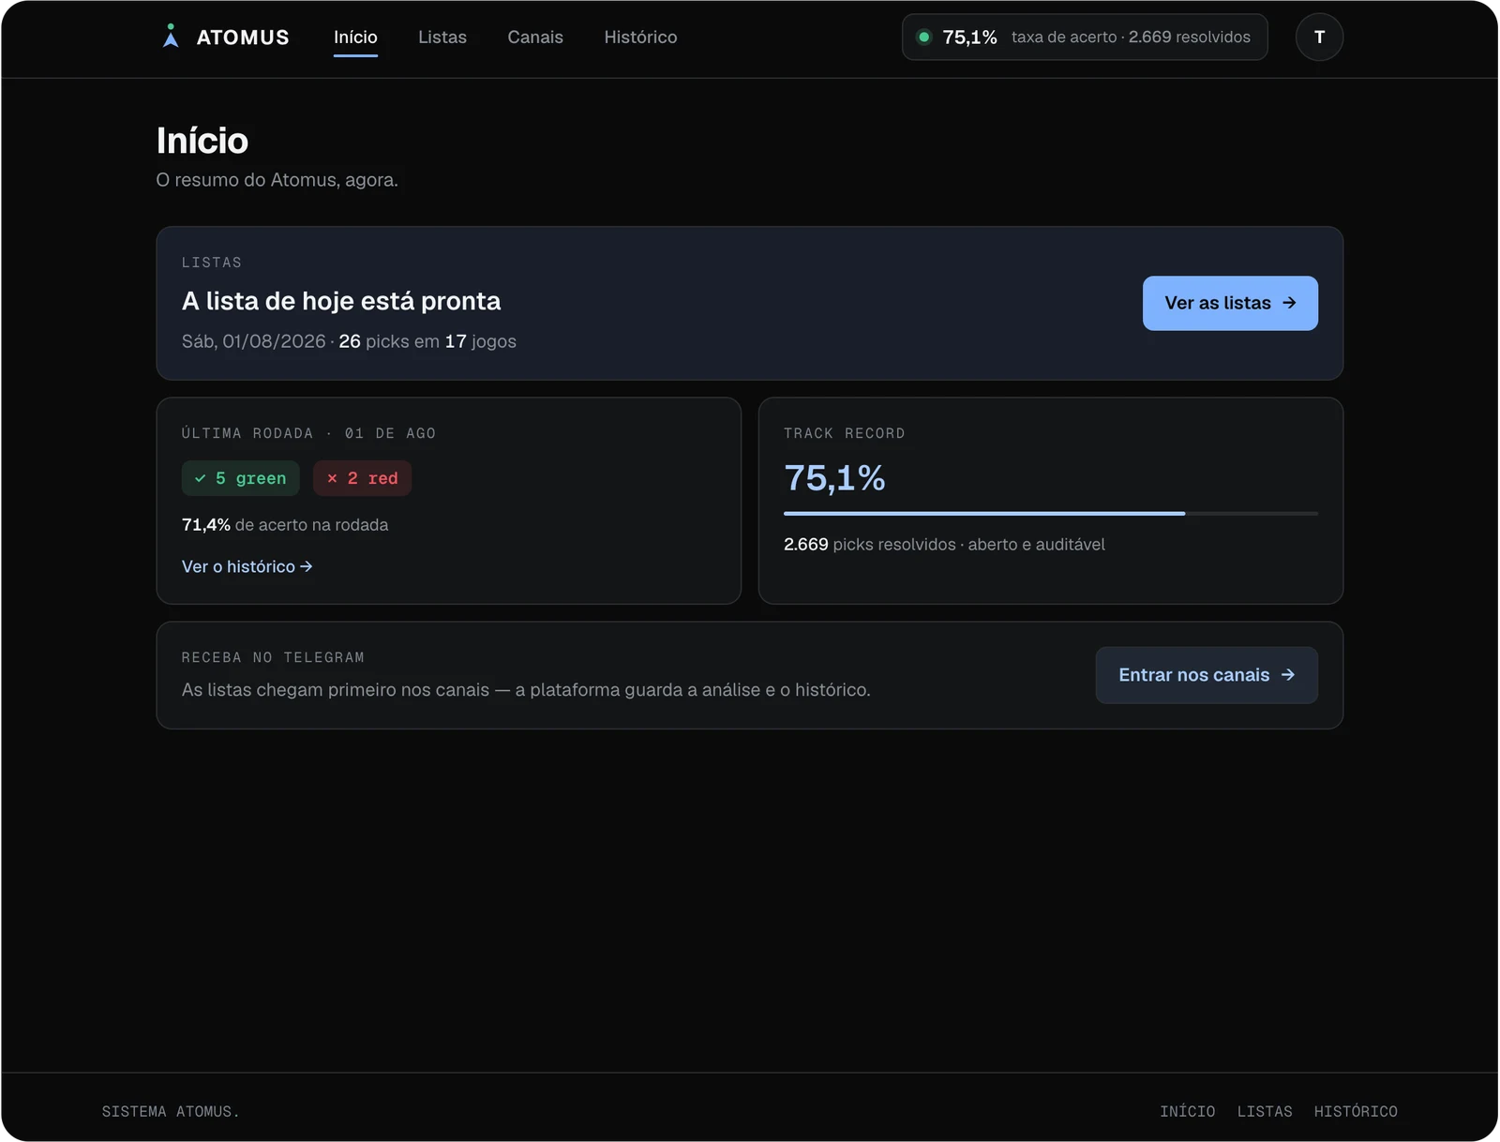The image size is (1500, 1142).
Task: Click the ÚLTIMA RODADA · 01 DE AGO label
Action: (308, 433)
